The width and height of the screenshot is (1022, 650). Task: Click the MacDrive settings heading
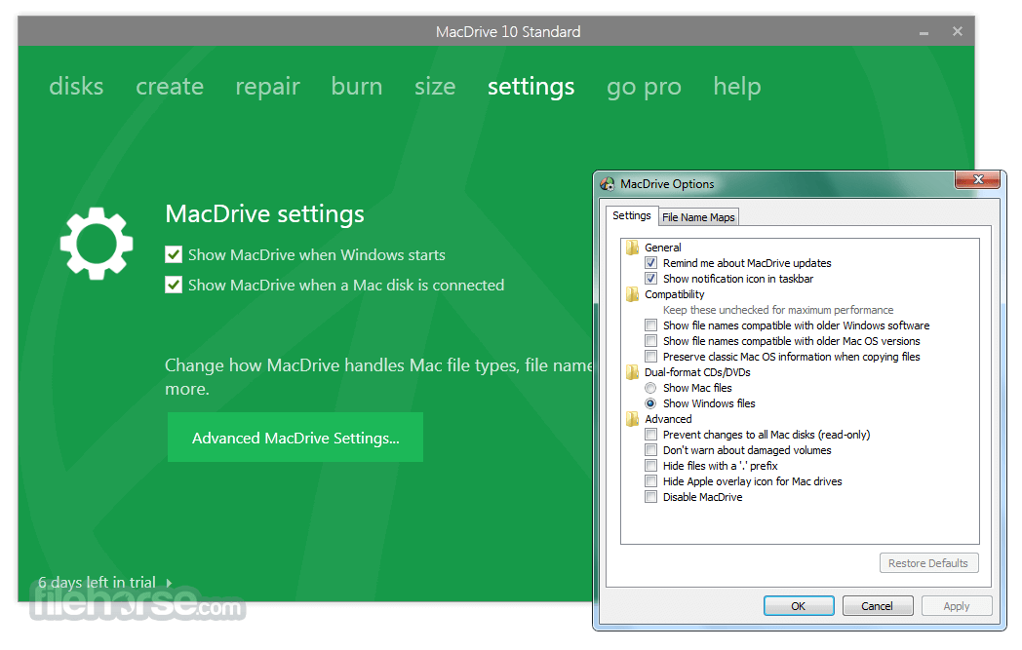point(264,214)
